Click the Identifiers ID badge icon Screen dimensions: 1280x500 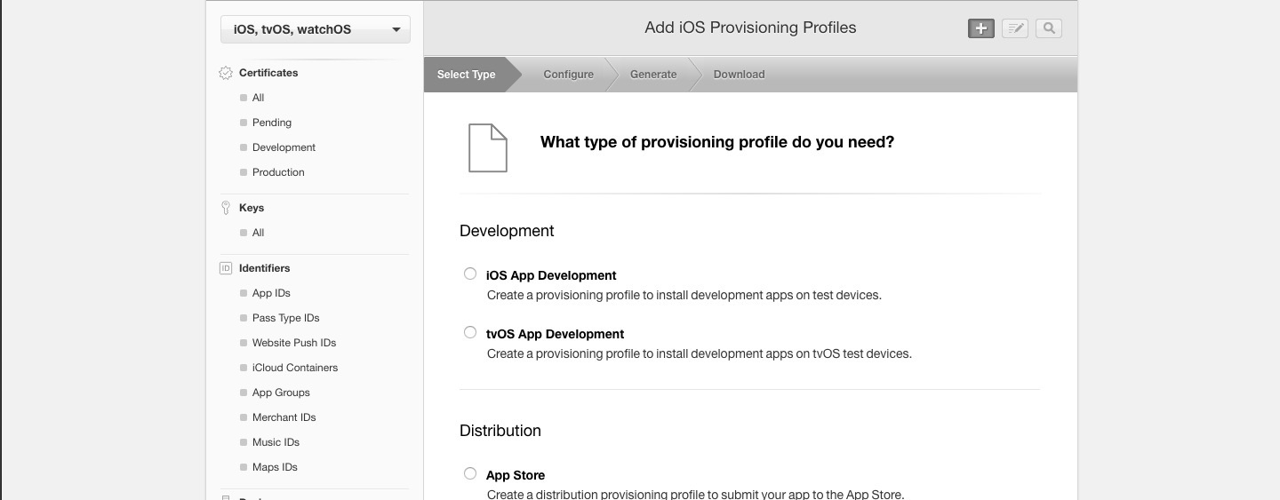pos(226,268)
